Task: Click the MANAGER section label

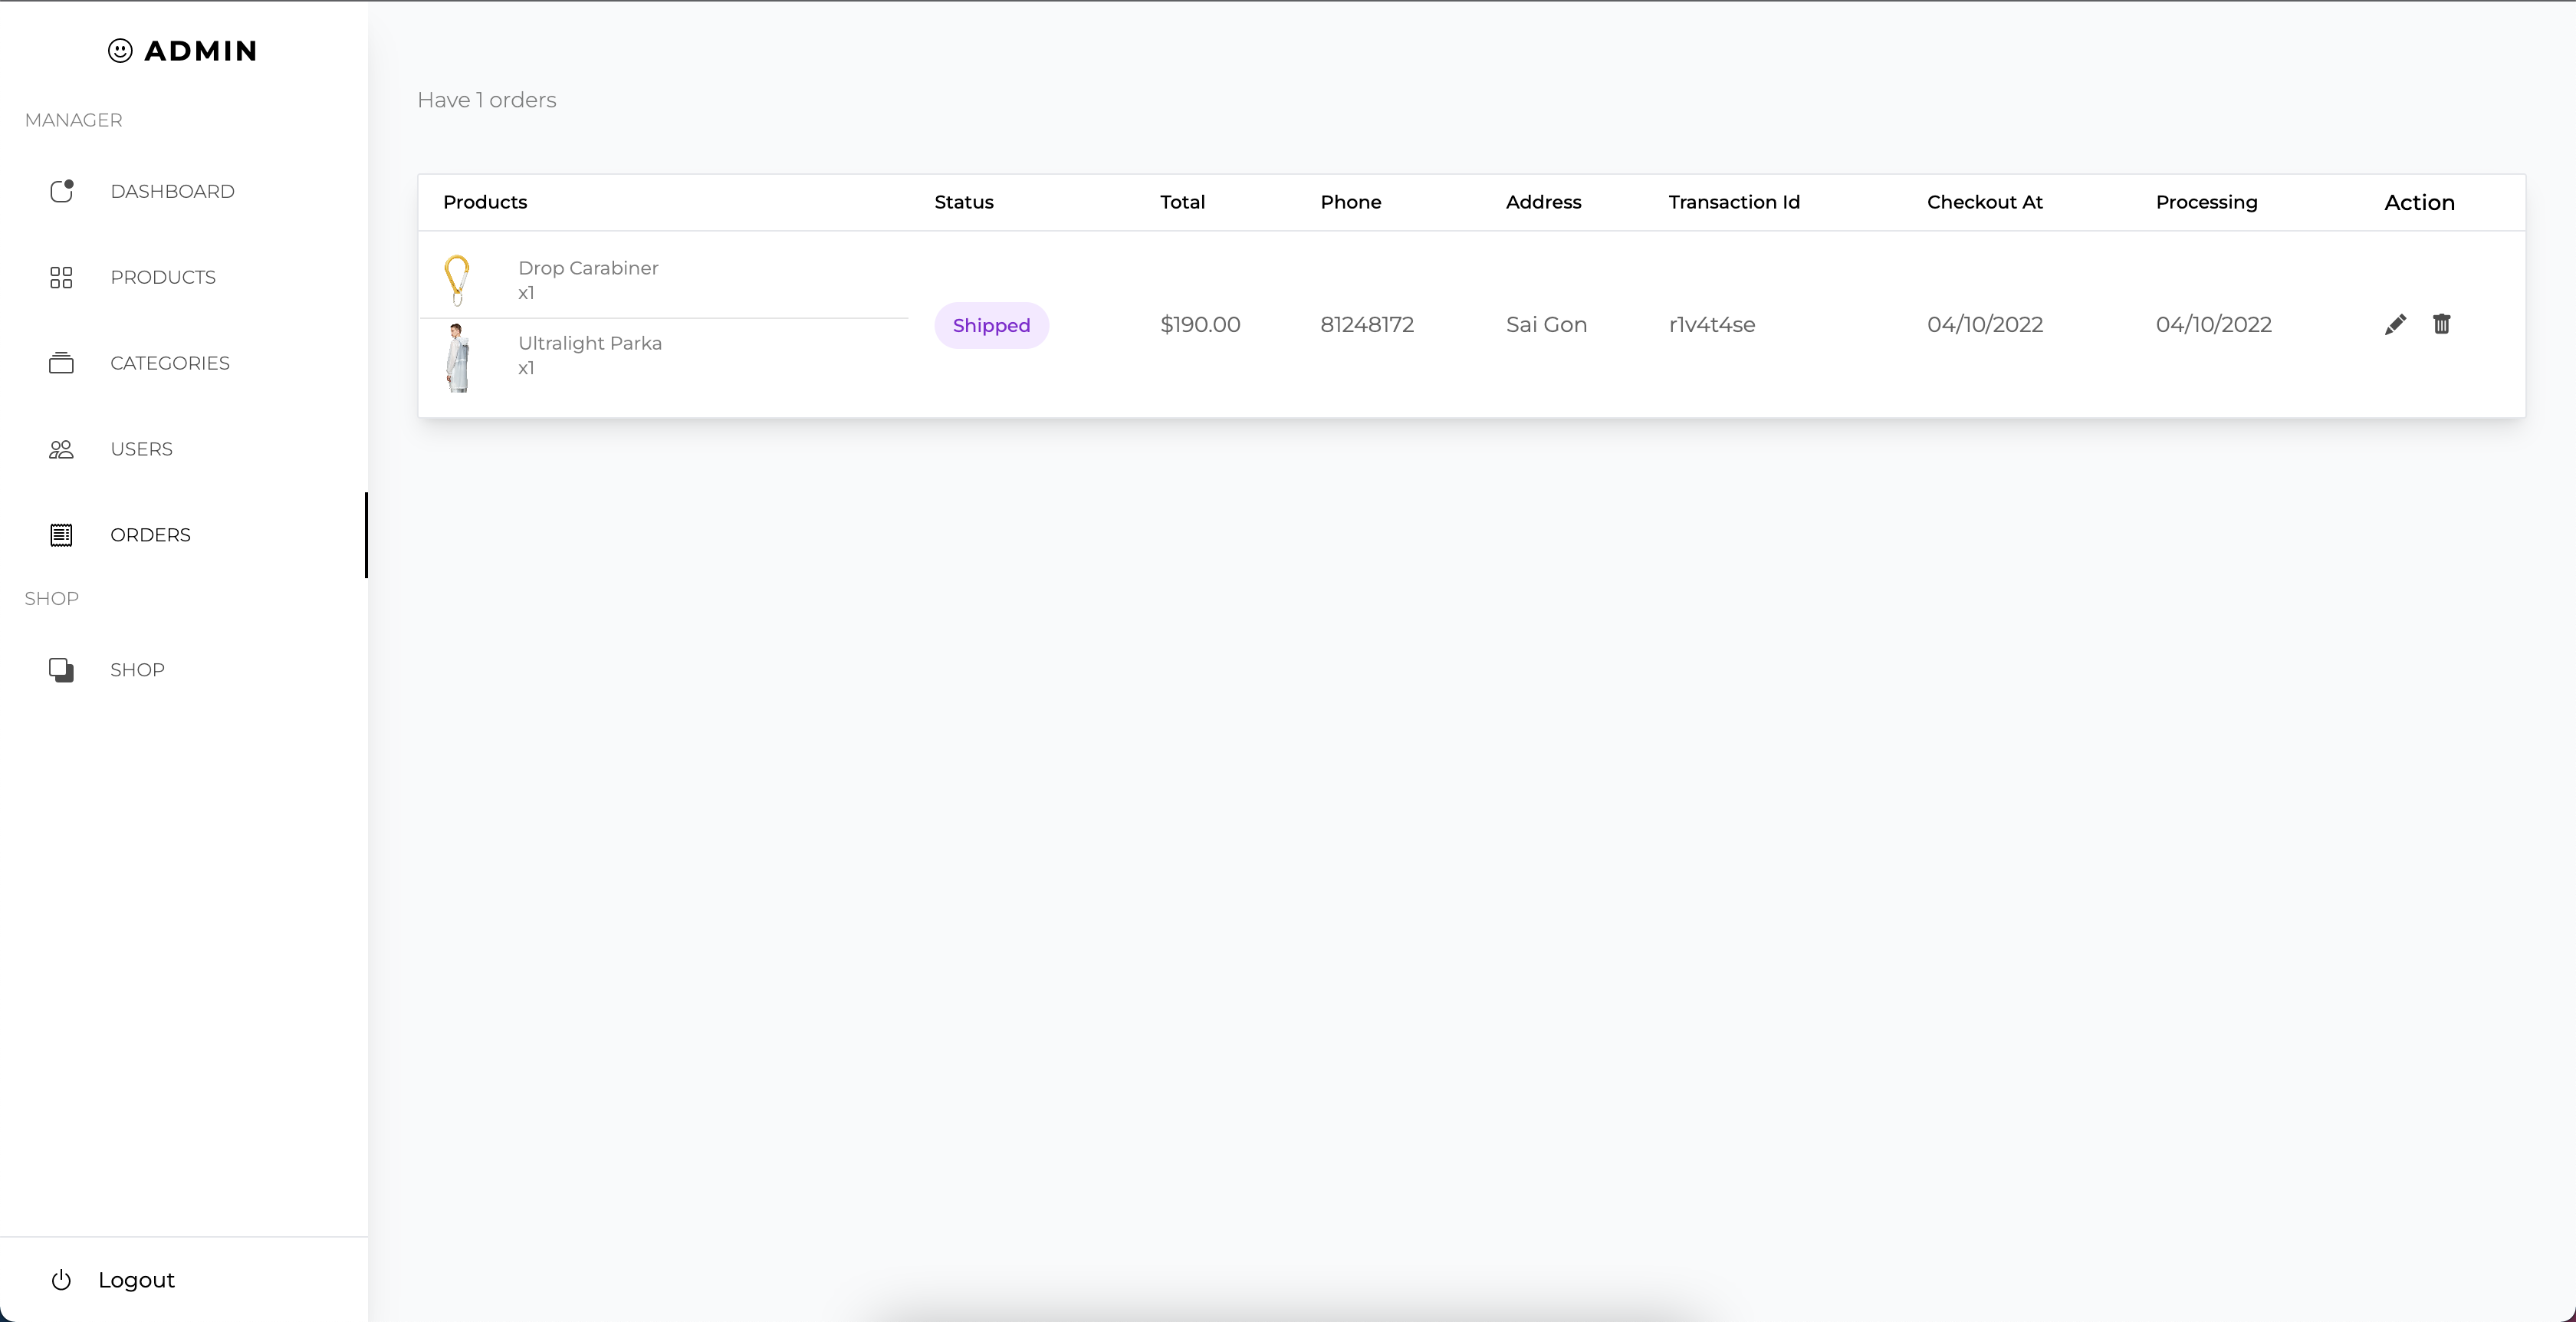Action: click(73, 120)
